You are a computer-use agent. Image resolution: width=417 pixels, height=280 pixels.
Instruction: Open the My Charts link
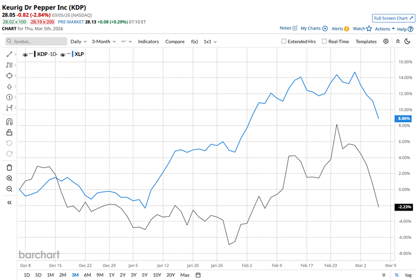311,28
